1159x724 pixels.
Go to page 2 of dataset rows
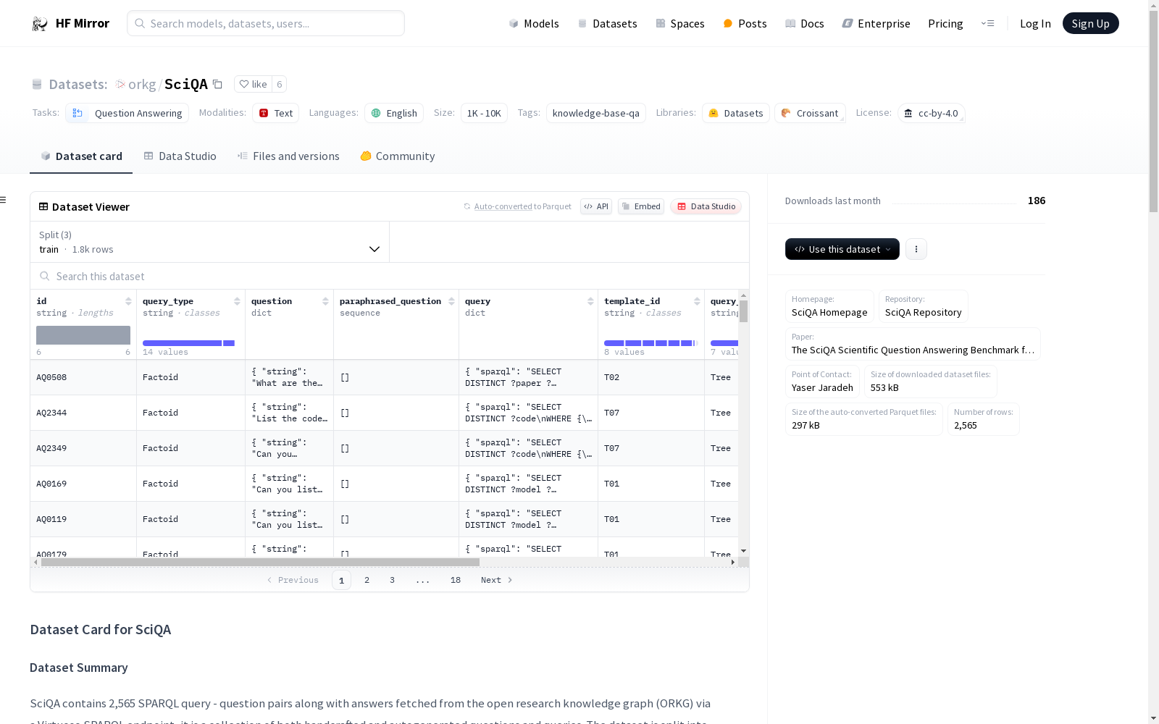pos(367,580)
